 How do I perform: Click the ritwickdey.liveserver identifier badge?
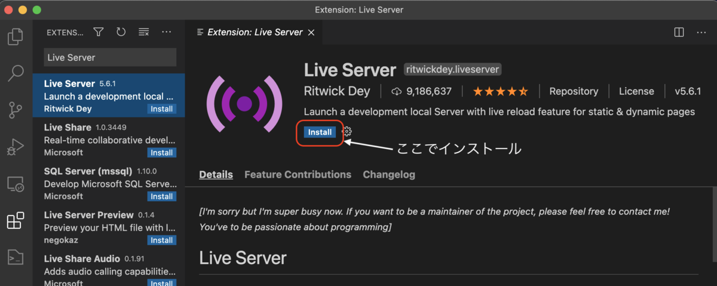[x=452, y=70]
